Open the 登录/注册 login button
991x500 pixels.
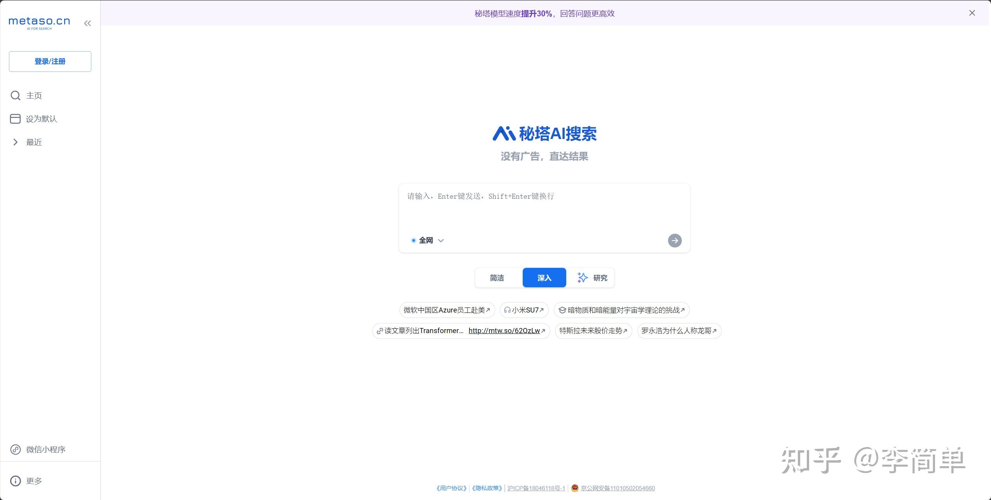click(x=50, y=61)
